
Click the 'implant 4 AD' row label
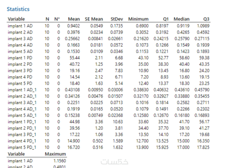point(20,45)
